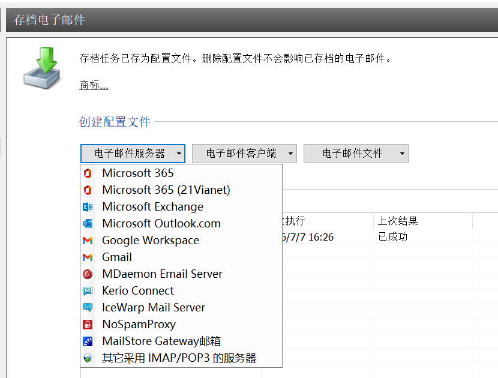
Task: Choose NoSpamProxy from the list
Action: 181,325
